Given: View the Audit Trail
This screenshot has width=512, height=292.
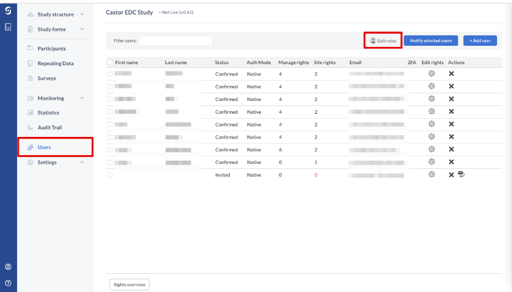Looking at the screenshot, I should coord(50,128).
